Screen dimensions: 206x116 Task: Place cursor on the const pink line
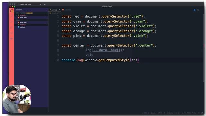pos(105,36)
